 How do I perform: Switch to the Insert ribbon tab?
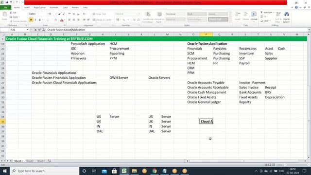pos(27,8)
